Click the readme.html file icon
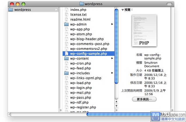Screen dimensions: 186x122 click(66, 20)
